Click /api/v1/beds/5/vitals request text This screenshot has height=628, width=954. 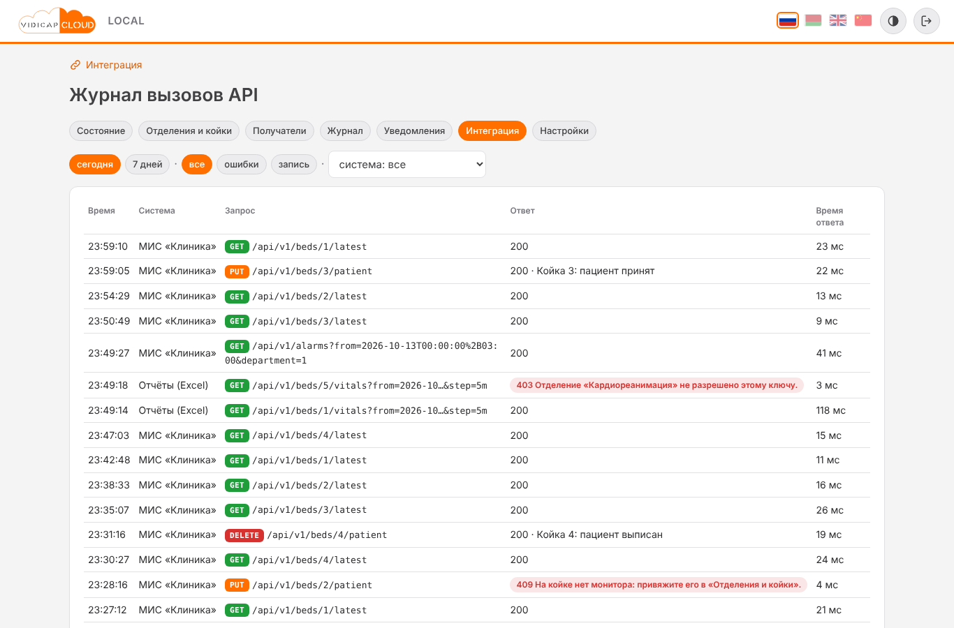point(369,385)
